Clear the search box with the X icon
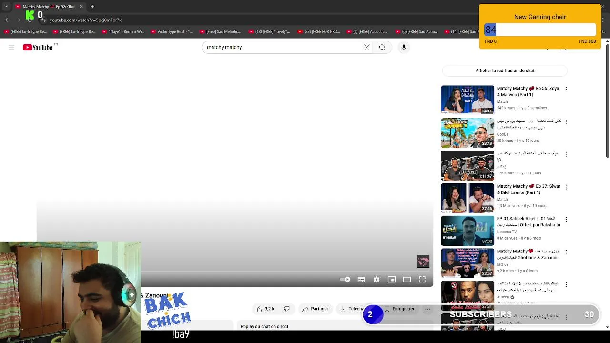This screenshot has height=343, width=610. click(367, 47)
